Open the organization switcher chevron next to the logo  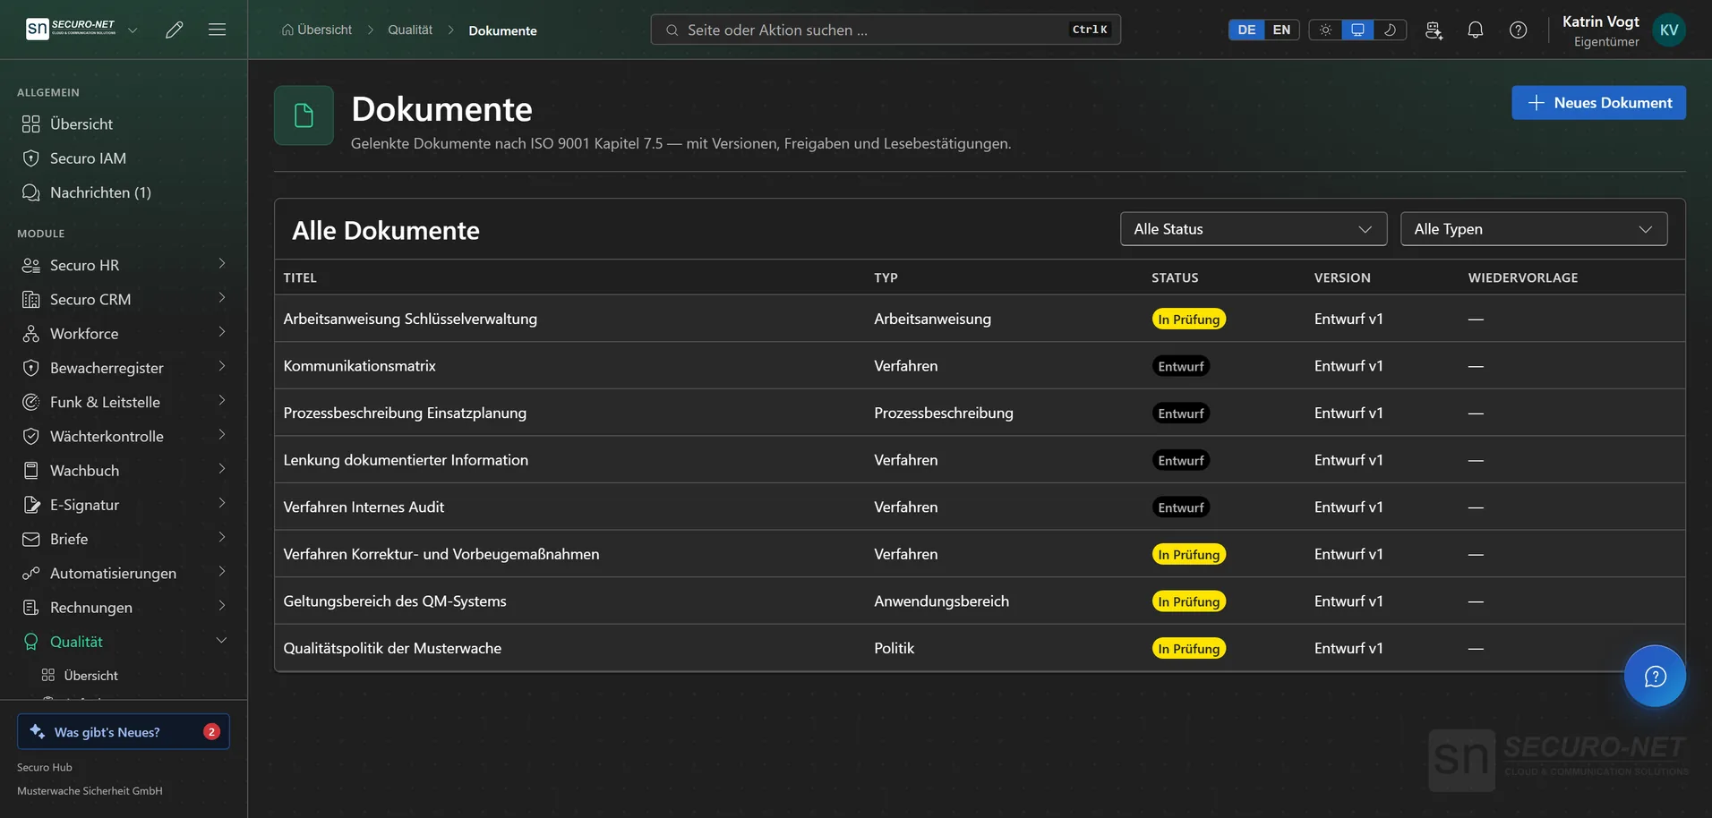[133, 30]
